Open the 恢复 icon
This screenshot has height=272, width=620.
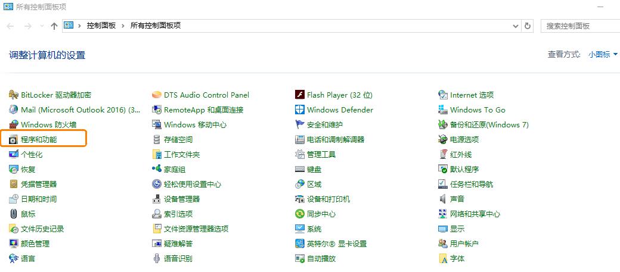(14, 170)
